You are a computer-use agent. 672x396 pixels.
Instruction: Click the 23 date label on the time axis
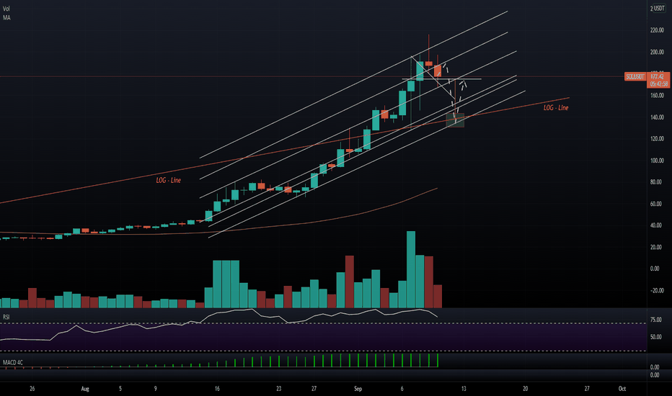coord(278,389)
